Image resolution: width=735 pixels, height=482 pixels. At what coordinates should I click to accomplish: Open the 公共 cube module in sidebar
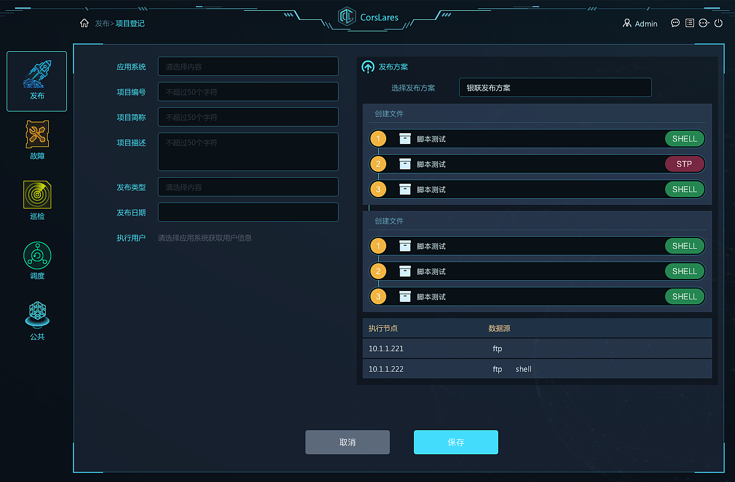(37, 321)
